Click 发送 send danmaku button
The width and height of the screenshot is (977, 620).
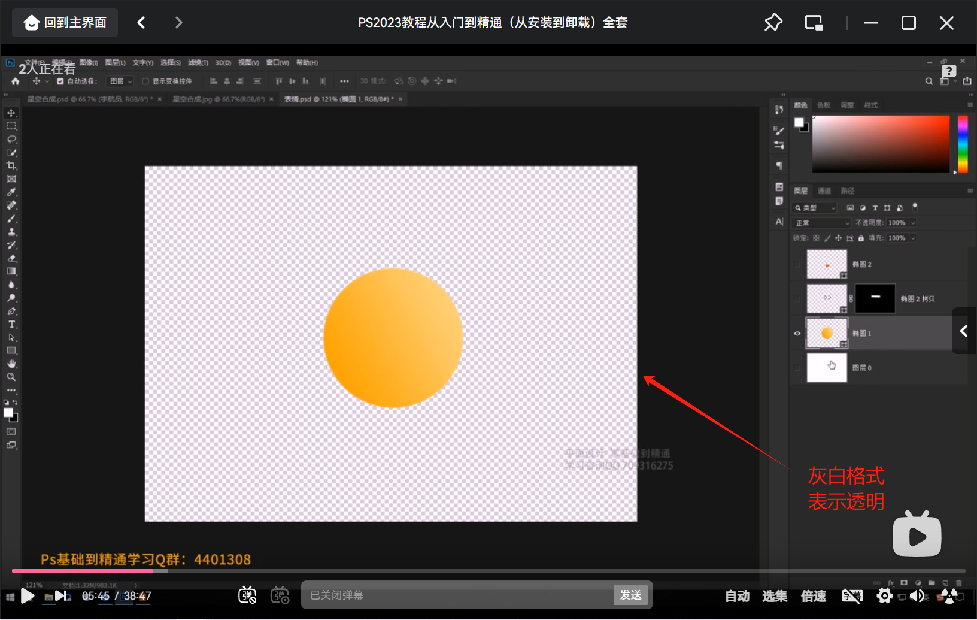[630, 595]
